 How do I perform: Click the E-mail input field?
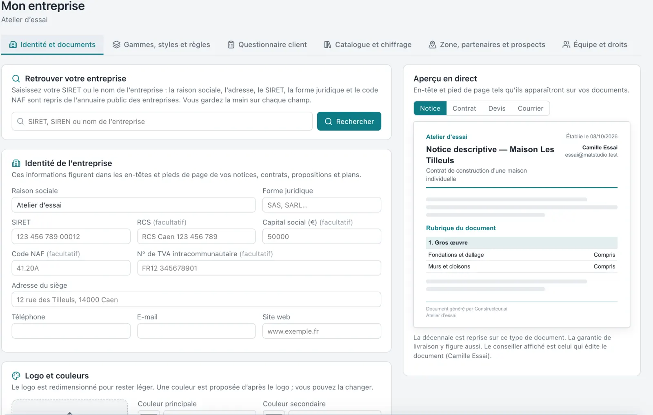(x=196, y=331)
